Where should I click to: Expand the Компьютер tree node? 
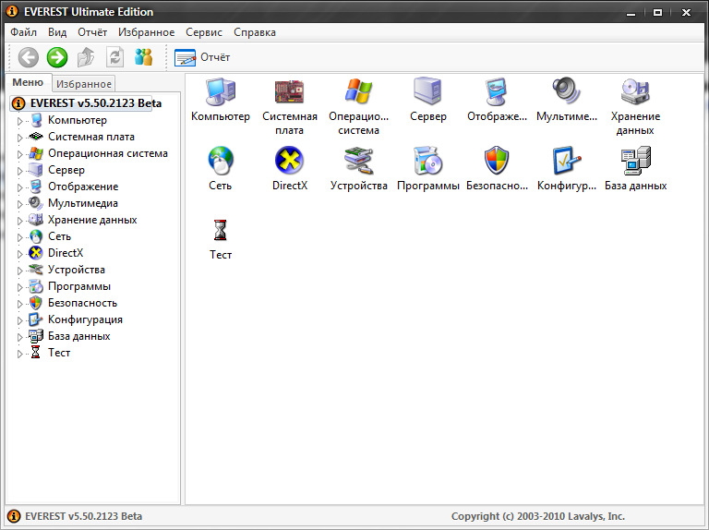20,121
